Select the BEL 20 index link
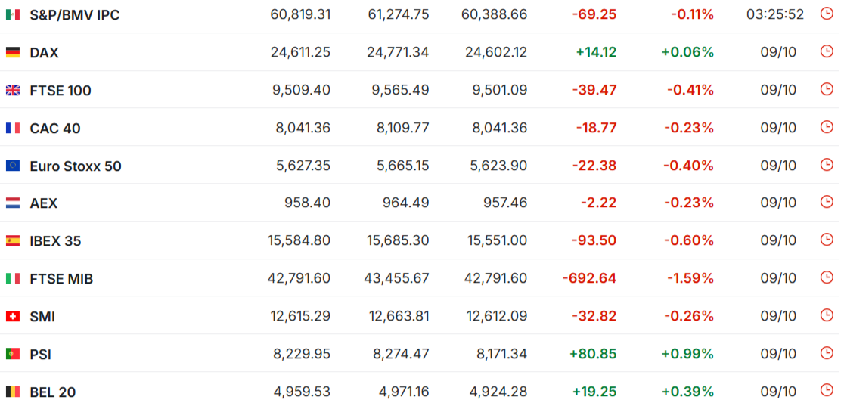This screenshot has width=844, height=406. (53, 392)
